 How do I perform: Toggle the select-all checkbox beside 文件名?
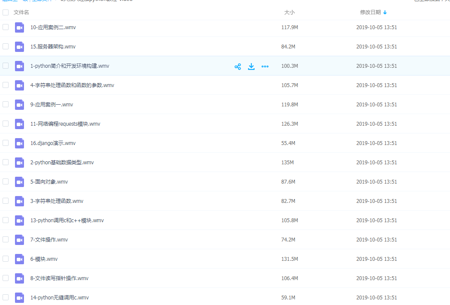6,12
